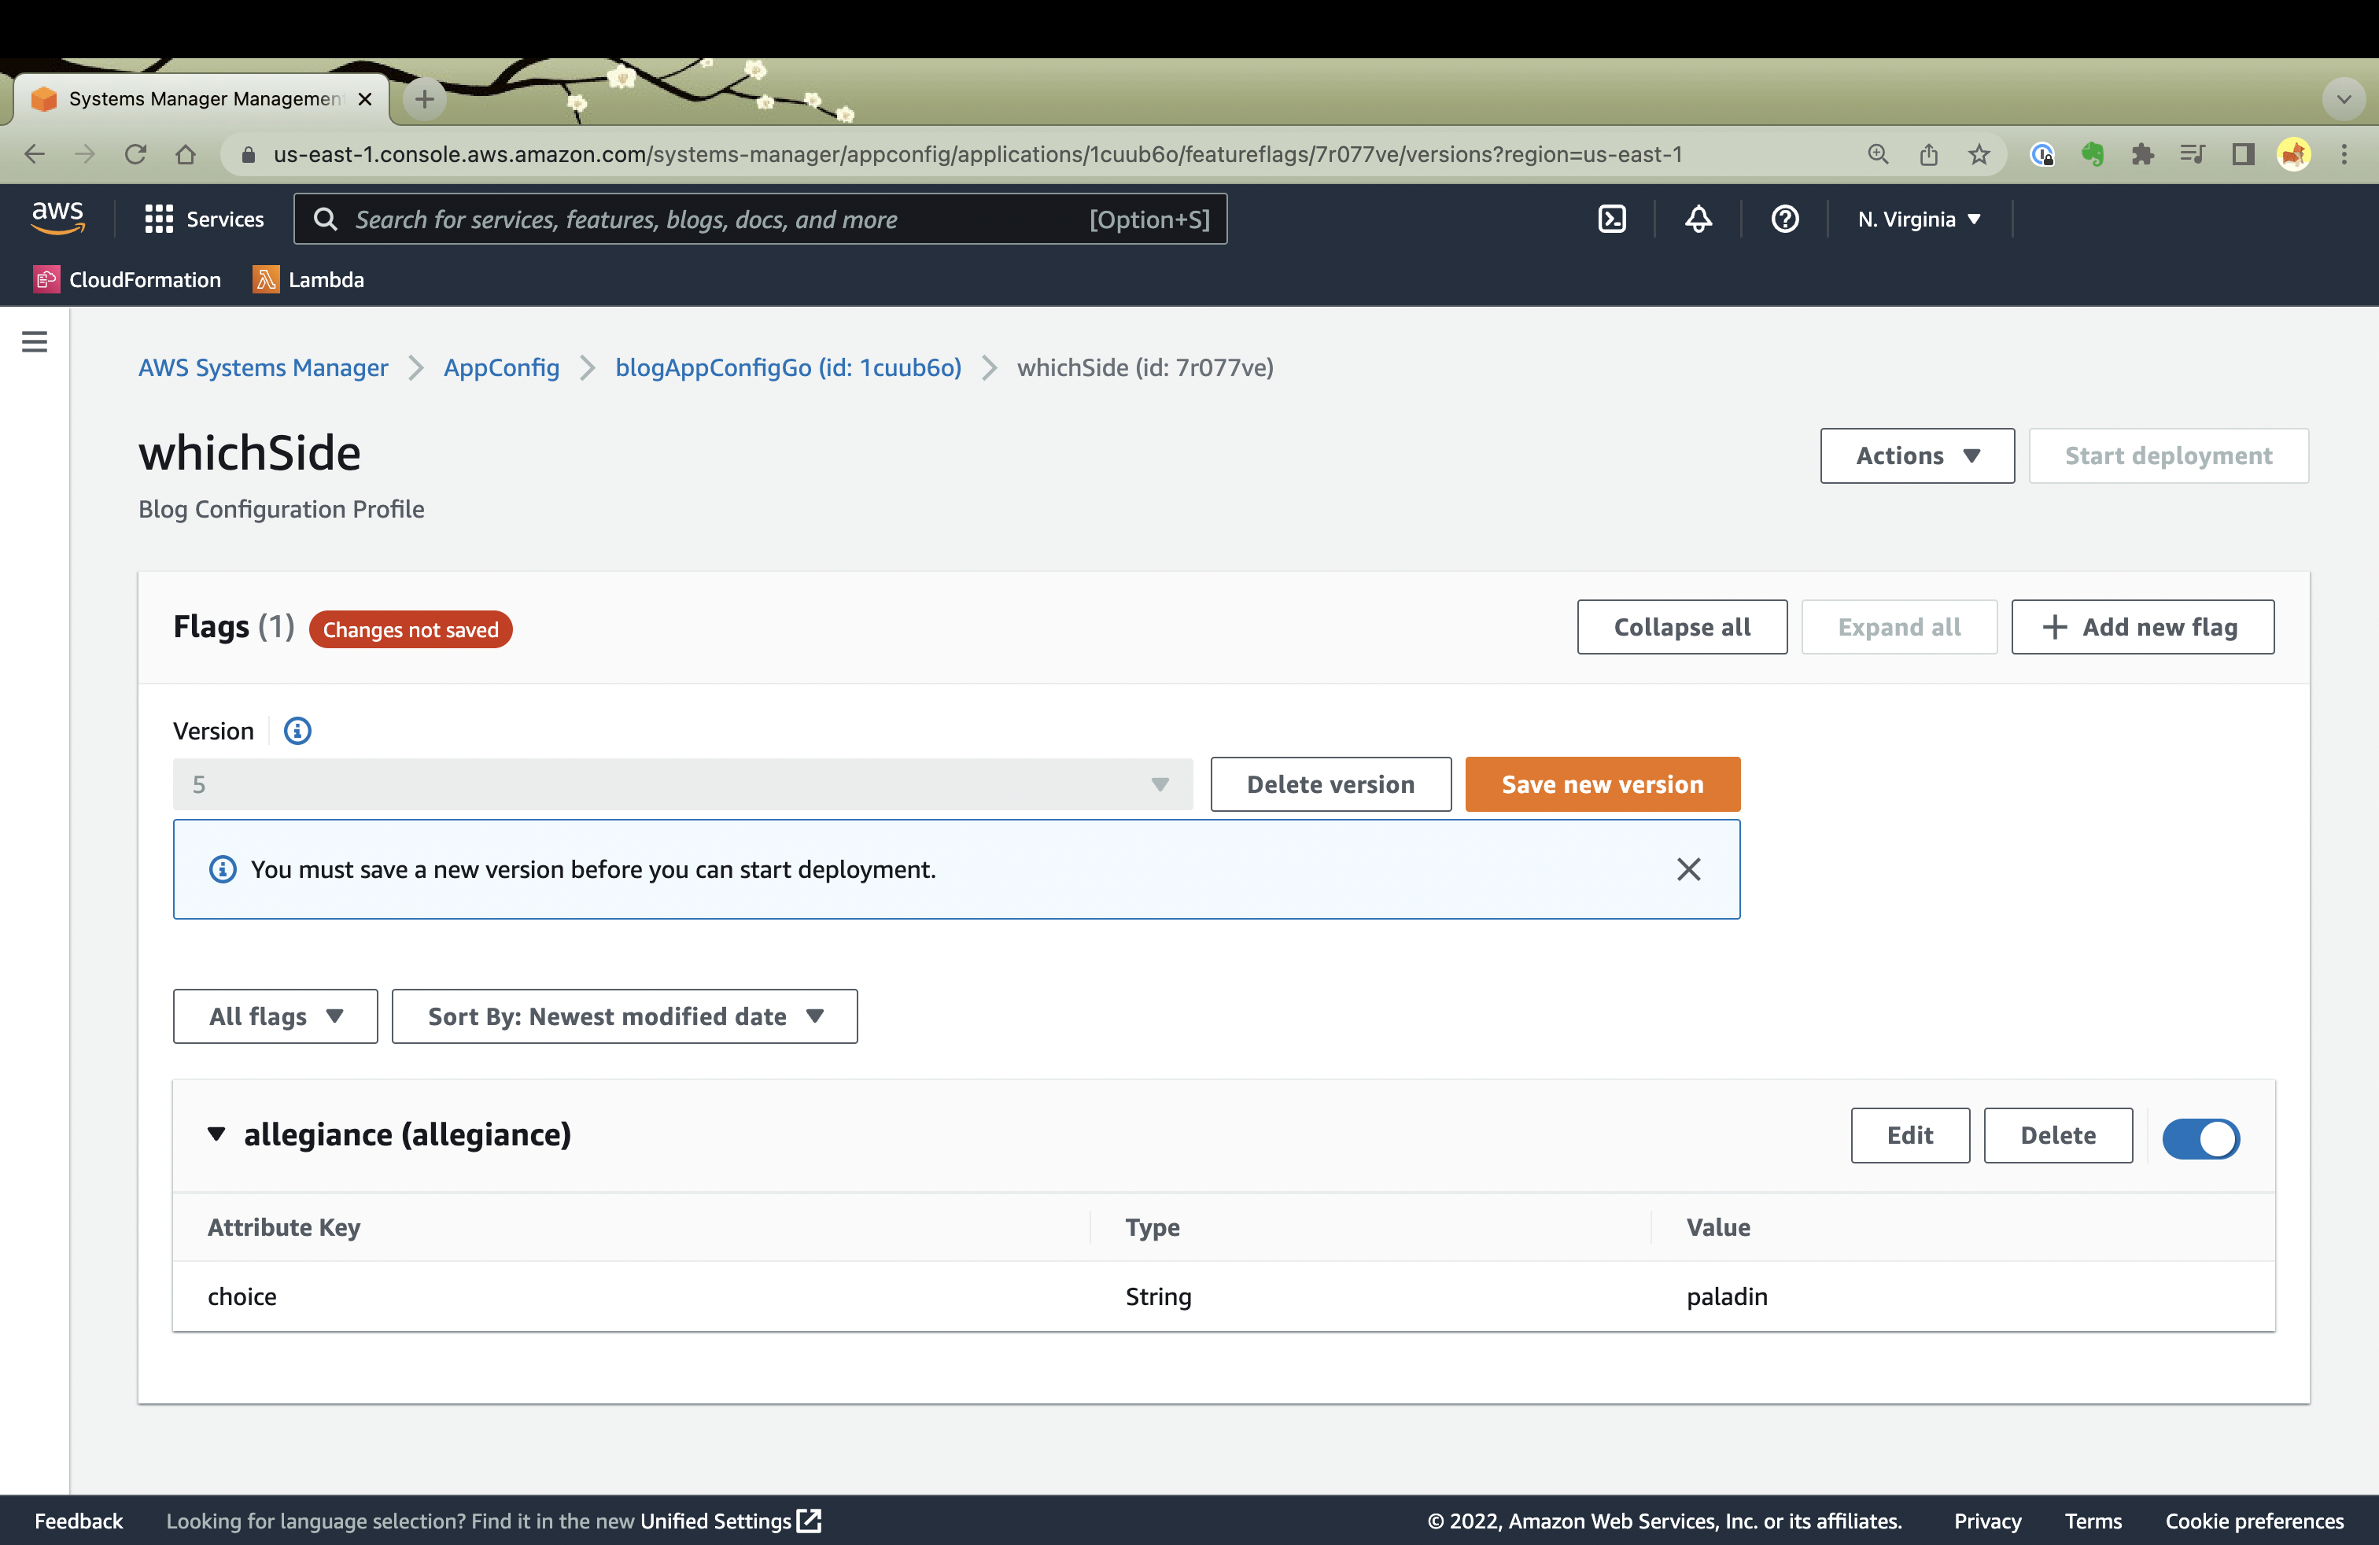Open CloudShell from the top navigation bar
2379x1545 pixels.
pos(1612,219)
